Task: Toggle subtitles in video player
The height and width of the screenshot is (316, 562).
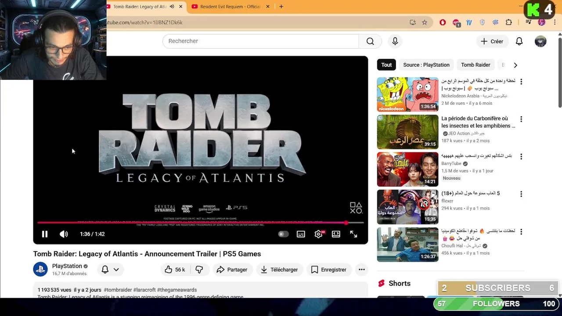Action: pyautogui.click(x=301, y=234)
